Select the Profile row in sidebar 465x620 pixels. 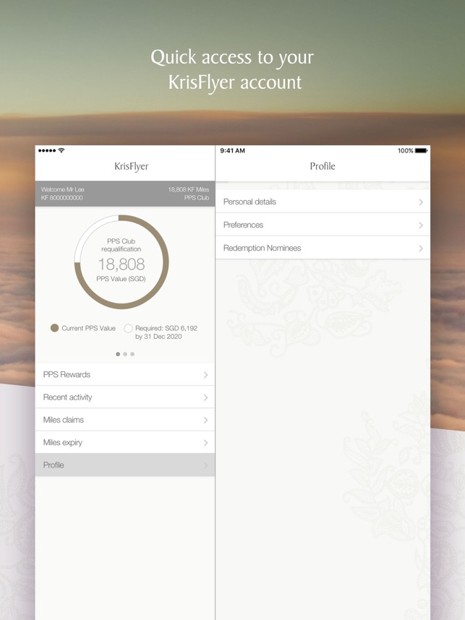coord(125,465)
